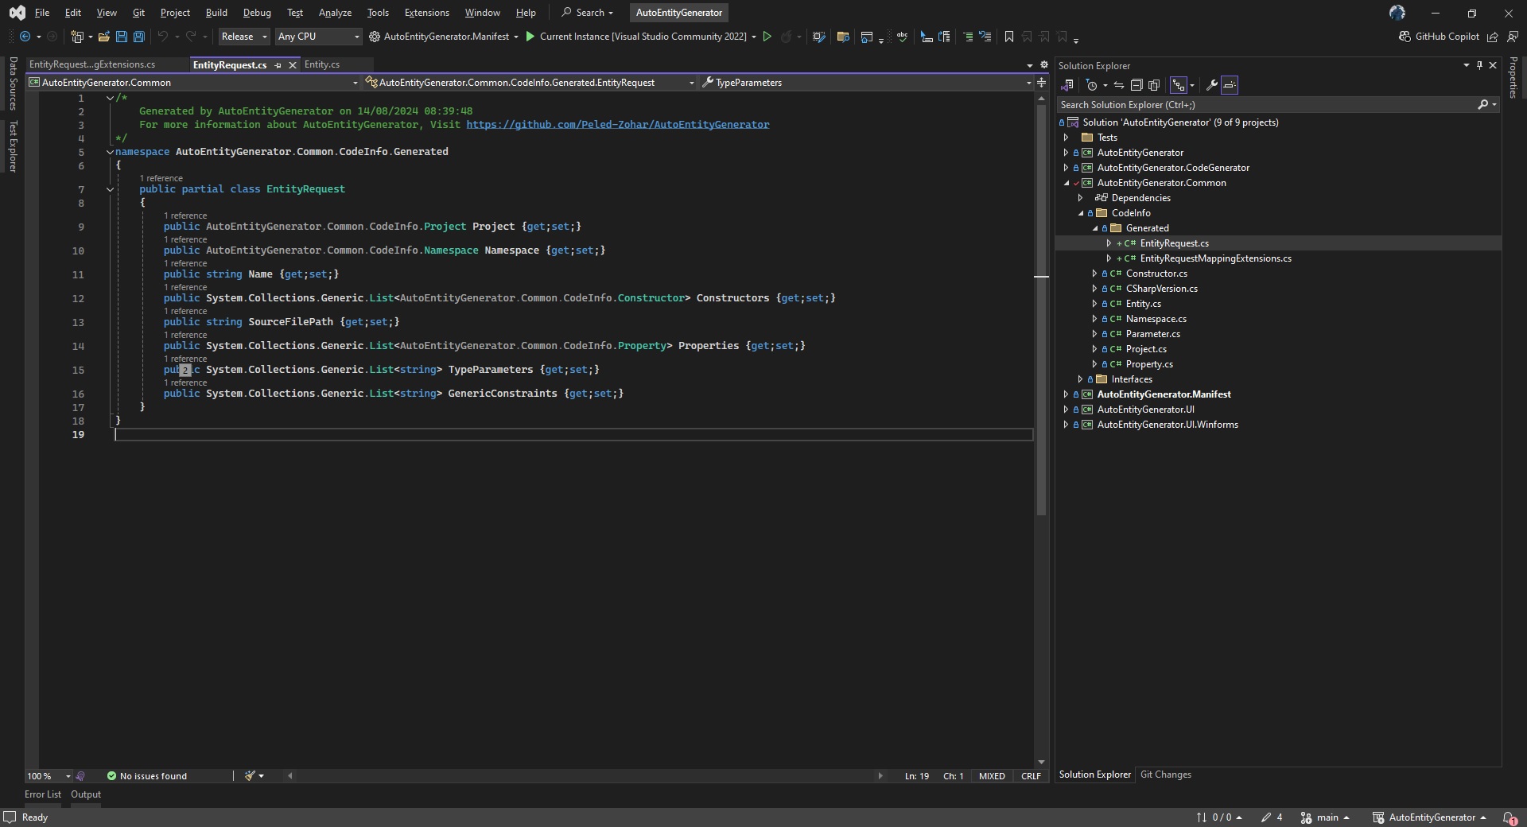Toggle Preview Selected Items in Solution Explorer
1527x827 pixels.
click(1230, 85)
